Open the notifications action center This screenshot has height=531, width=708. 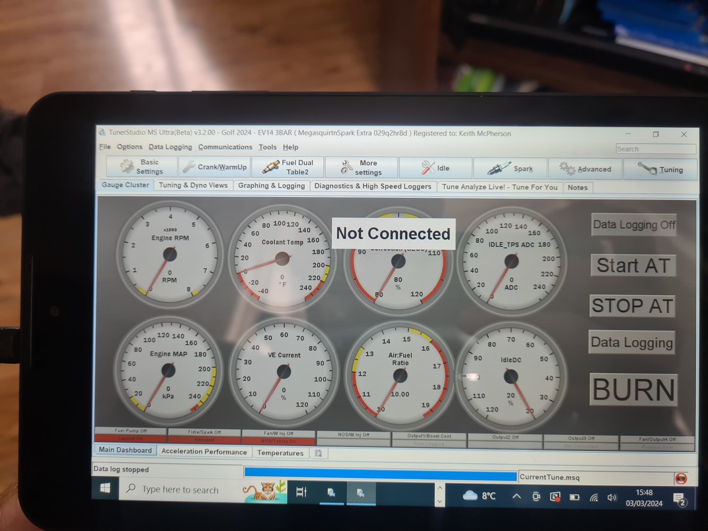point(679,499)
